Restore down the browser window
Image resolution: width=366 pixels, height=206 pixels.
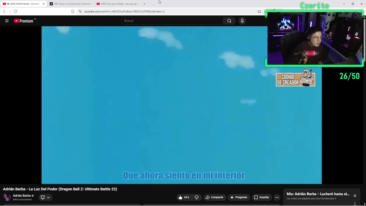[353, 4]
